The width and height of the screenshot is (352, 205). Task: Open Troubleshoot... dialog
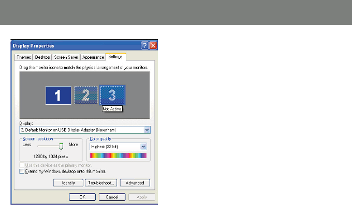pyautogui.click(x=101, y=183)
